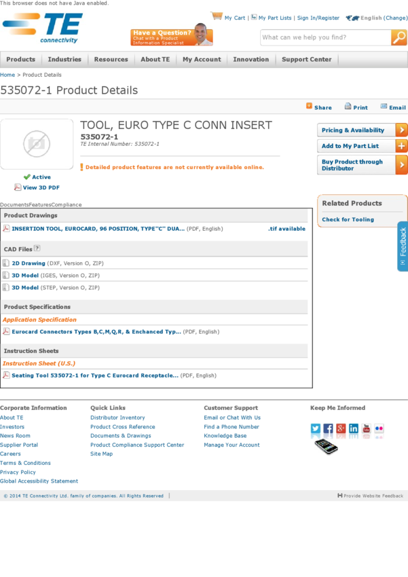Change the site language from English
The image size is (408, 577).
396,18
